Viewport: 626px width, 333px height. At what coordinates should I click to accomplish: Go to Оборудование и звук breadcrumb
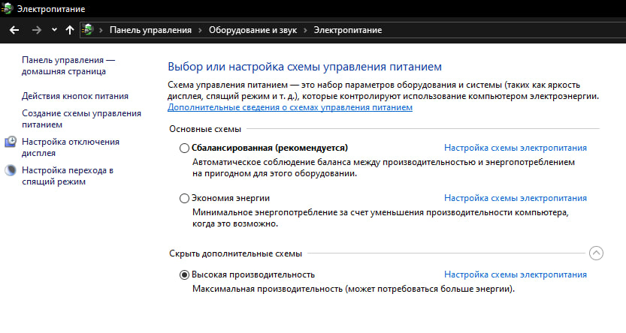[x=252, y=30]
